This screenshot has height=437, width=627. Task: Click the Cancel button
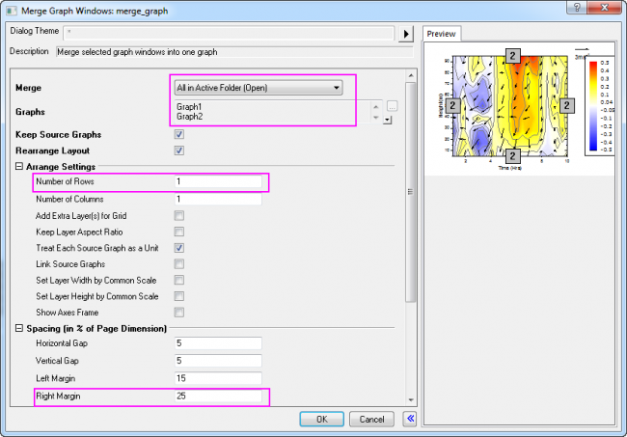coord(372,419)
